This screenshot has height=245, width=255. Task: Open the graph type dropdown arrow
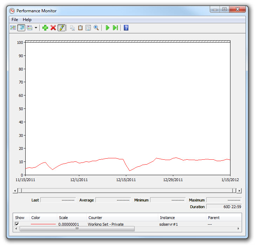click(x=36, y=28)
